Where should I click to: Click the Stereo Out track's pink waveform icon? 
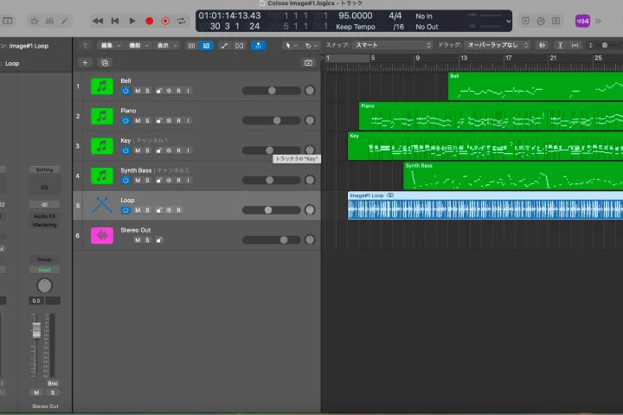click(102, 235)
